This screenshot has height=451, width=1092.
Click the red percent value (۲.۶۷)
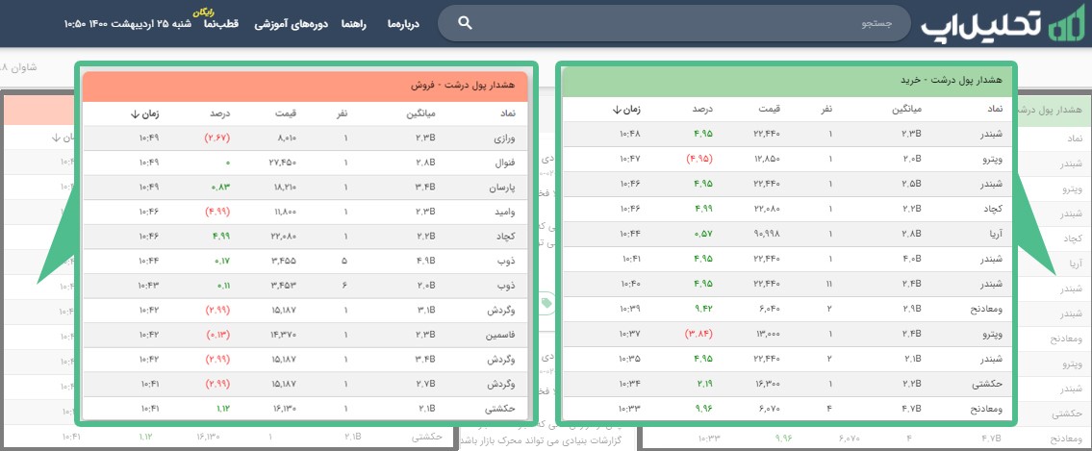[218, 138]
